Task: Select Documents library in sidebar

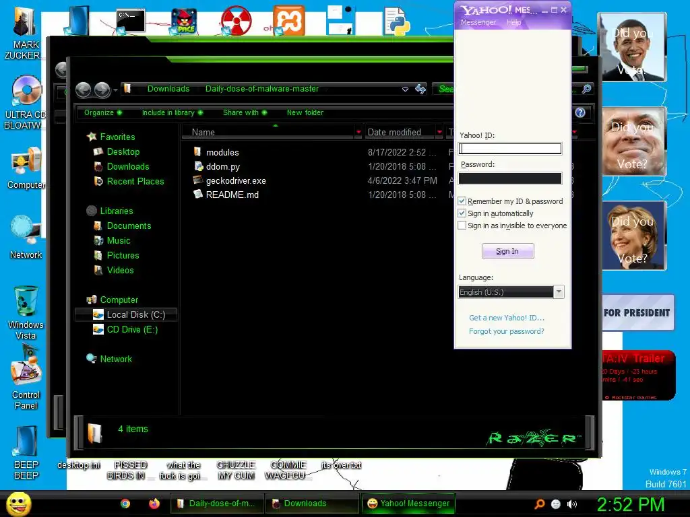Action: tap(129, 226)
